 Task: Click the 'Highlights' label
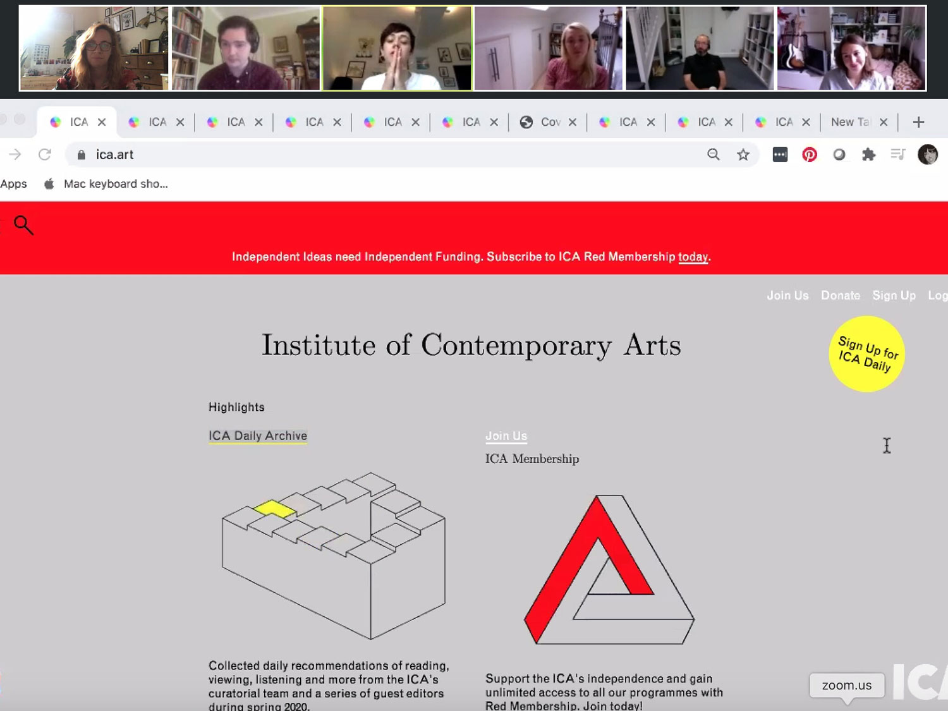236,407
